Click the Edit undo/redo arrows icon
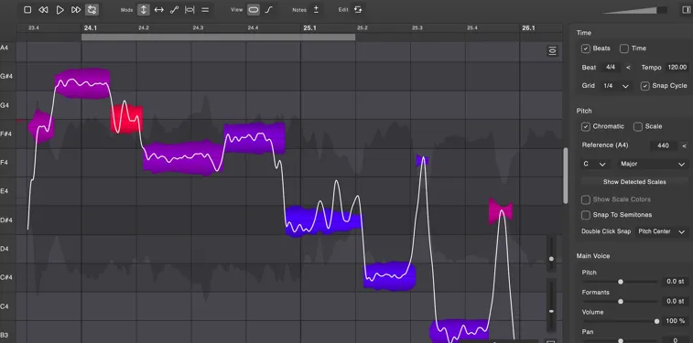 point(358,10)
